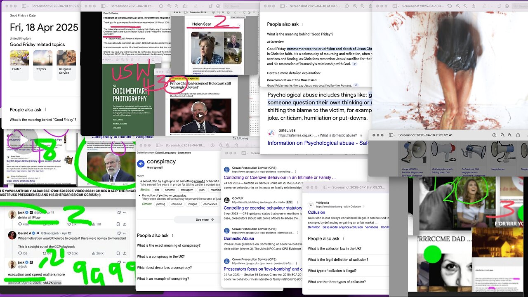Open 'Information on Psychological abuse' SafeLives link
Viewport: 528px width, 297px height.
coord(318,143)
